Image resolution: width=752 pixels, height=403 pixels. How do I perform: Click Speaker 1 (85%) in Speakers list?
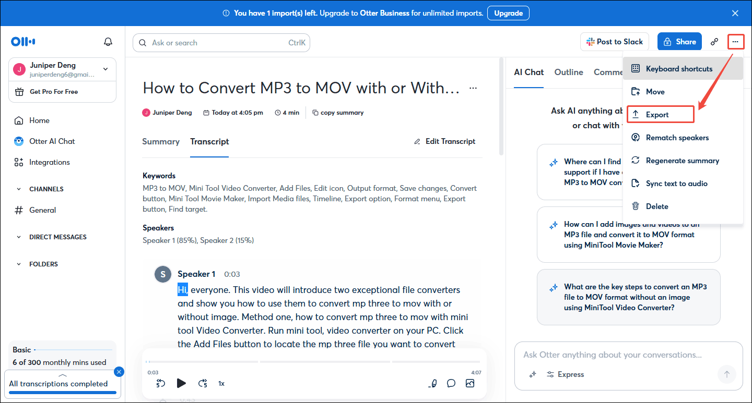pos(170,240)
